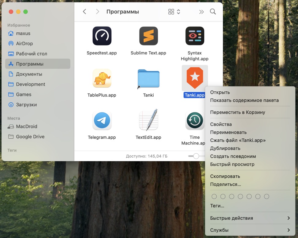Choose Дублировать in the context menu
This screenshot has width=298, height=238.
point(250,148)
